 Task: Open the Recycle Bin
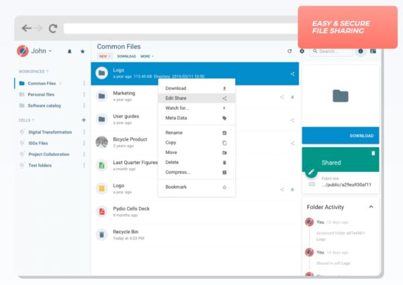[195, 235]
